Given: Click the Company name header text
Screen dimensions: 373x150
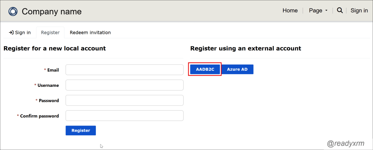Looking at the screenshot, I should click(x=52, y=12).
